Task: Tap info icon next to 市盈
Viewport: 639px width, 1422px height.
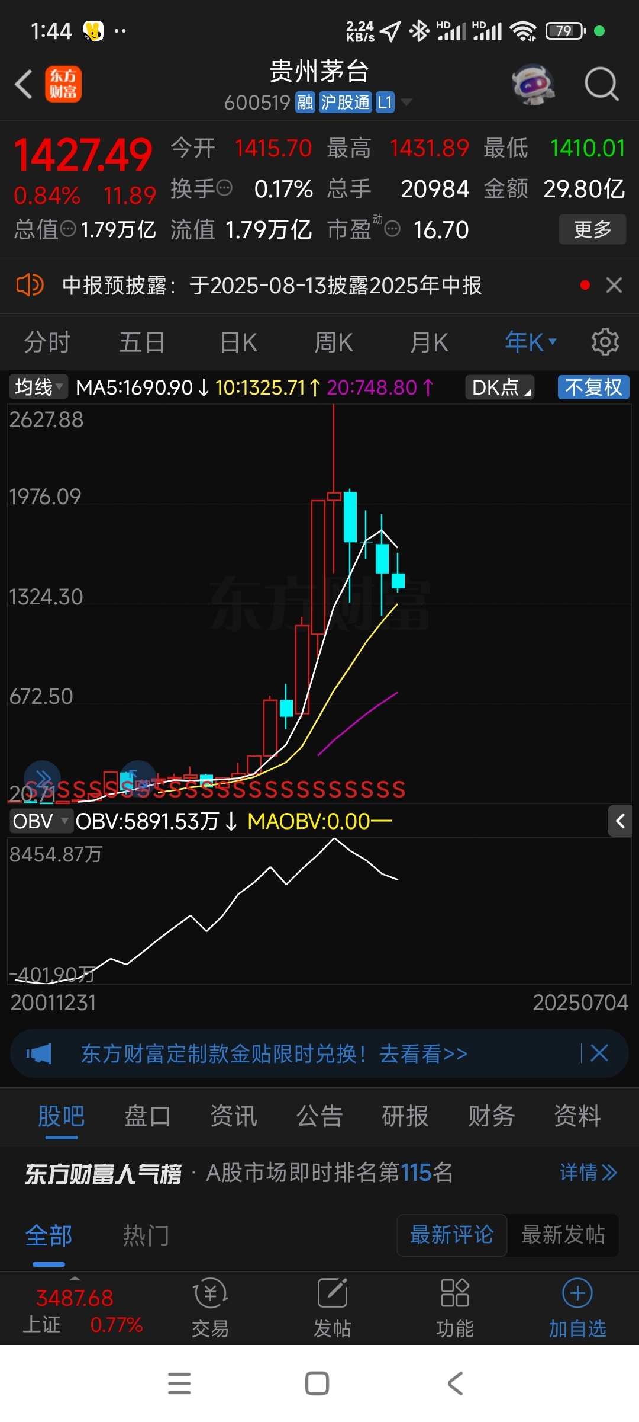Action: pyautogui.click(x=392, y=229)
